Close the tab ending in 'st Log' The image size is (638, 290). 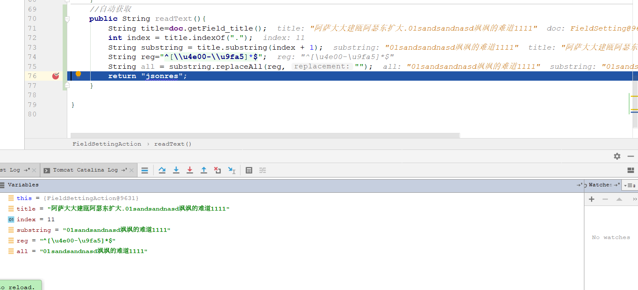point(34,170)
